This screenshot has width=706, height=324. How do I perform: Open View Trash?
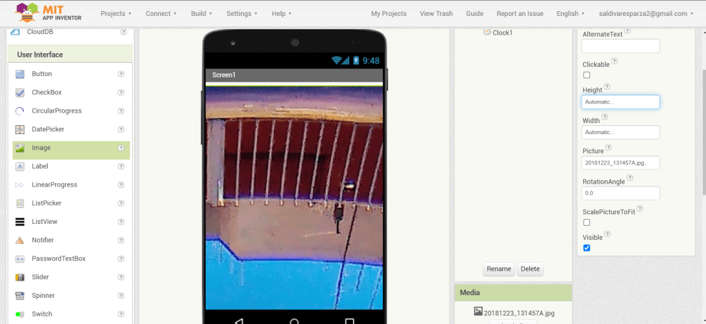coord(436,13)
